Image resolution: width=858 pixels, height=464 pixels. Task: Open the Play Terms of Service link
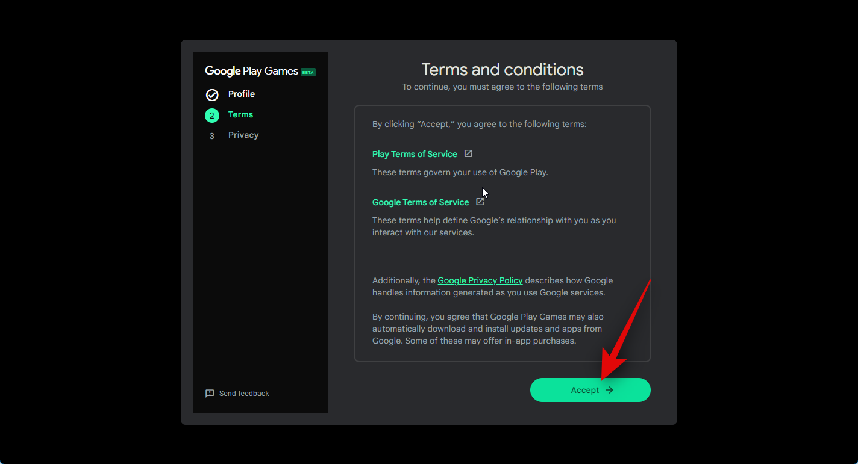[415, 154]
